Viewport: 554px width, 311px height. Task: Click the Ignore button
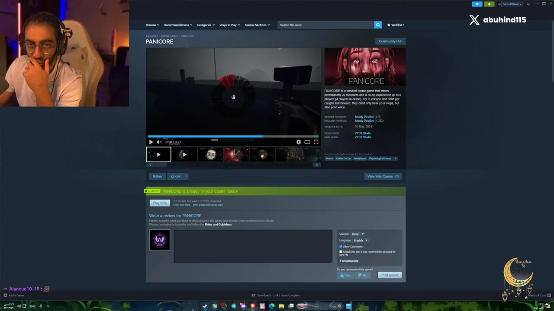[175, 176]
